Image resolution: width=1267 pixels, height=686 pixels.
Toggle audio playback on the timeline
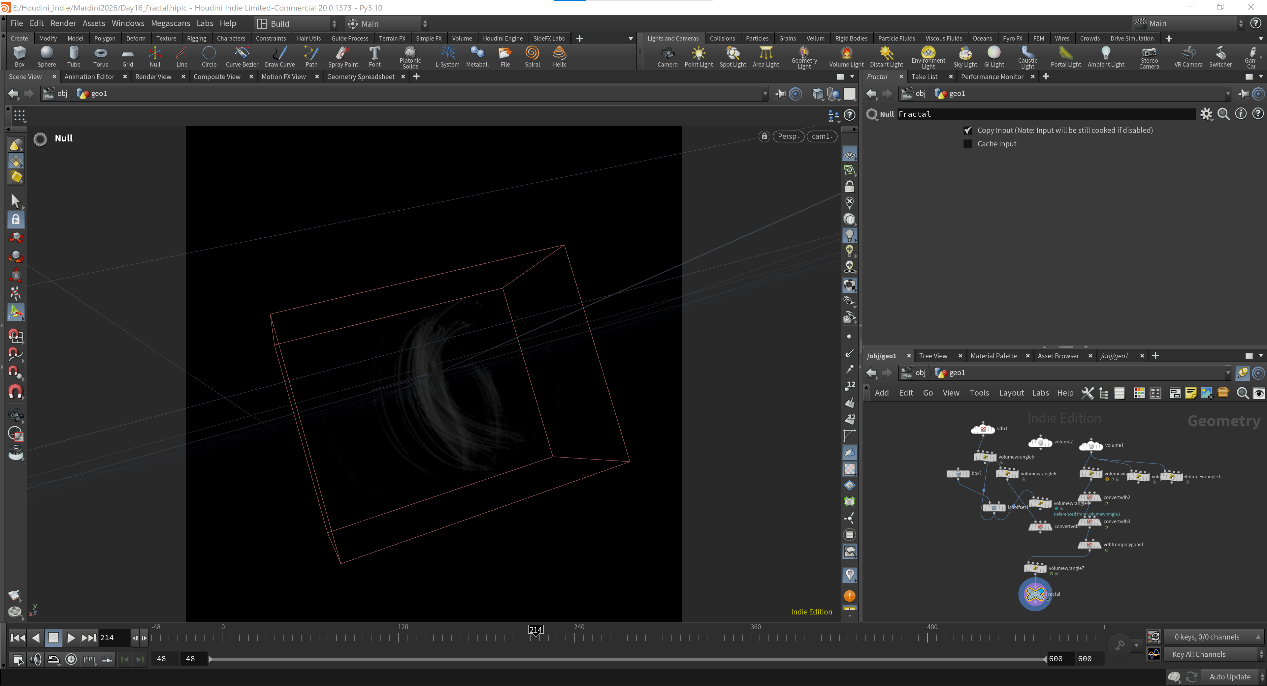tap(35, 660)
